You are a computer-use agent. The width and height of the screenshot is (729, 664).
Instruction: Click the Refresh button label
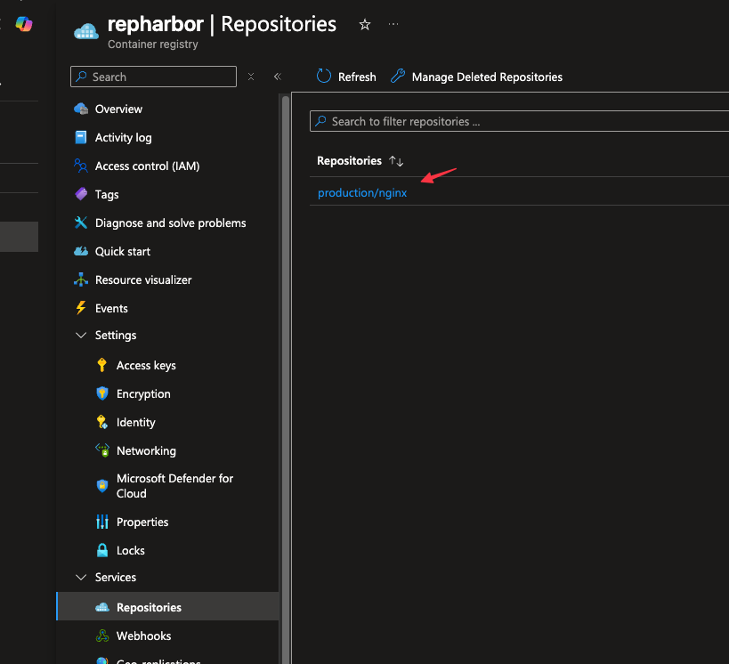(x=357, y=77)
